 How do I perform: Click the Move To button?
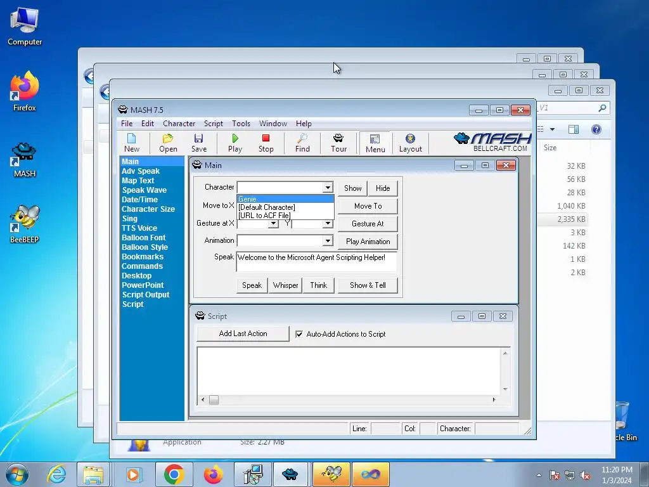click(x=368, y=206)
